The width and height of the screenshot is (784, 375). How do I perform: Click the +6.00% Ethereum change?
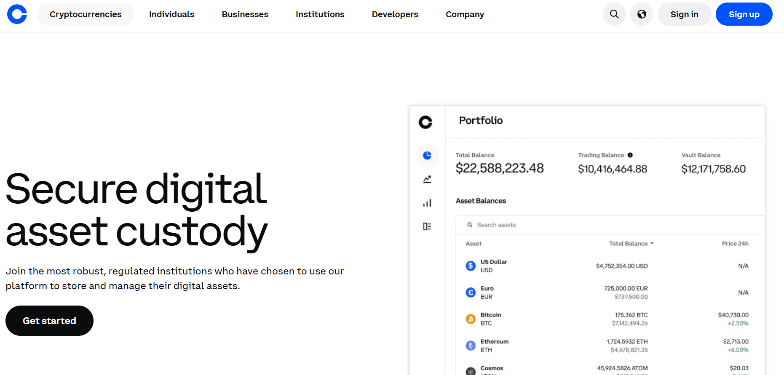click(x=738, y=350)
